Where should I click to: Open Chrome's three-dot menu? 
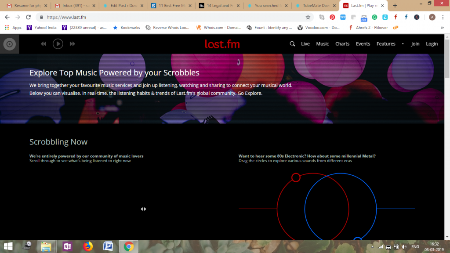coord(443,17)
